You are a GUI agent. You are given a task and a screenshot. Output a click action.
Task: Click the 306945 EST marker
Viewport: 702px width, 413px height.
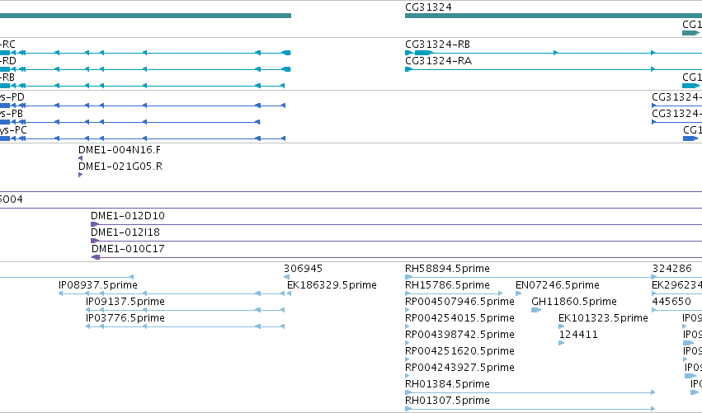pos(286,277)
